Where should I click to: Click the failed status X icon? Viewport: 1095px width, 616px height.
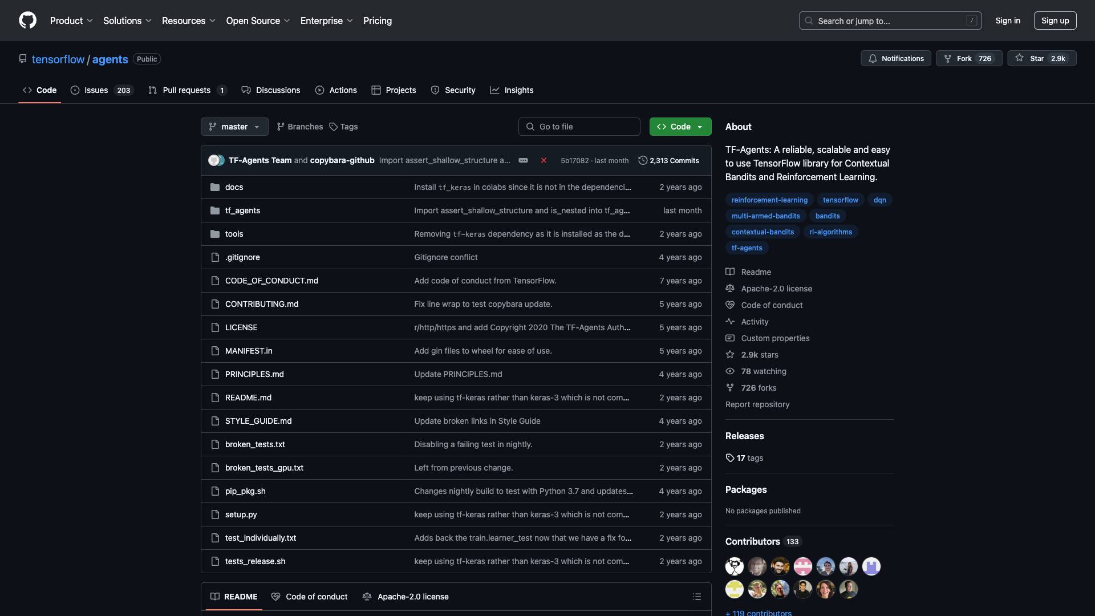[x=544, y=160]
